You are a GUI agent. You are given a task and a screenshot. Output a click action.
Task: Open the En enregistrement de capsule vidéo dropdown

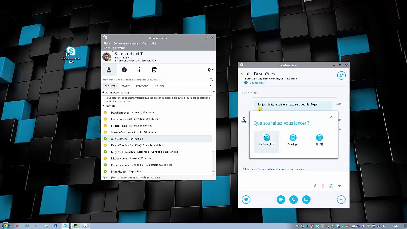tap(136, 60)
